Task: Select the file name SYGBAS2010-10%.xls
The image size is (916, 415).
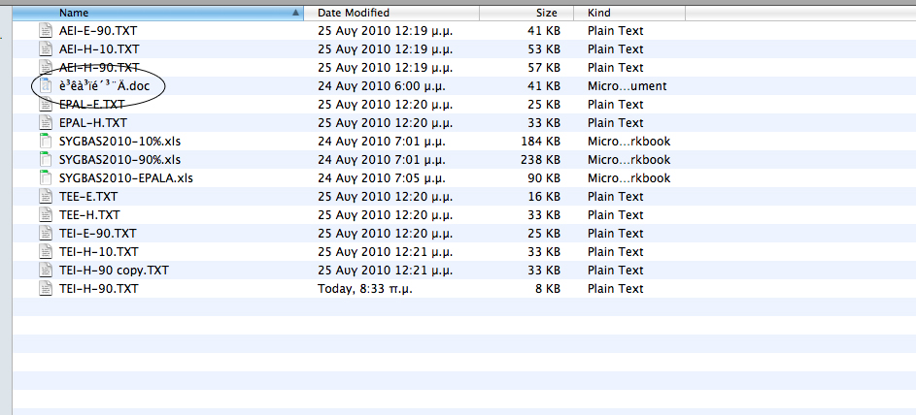Action: point(119,142)
